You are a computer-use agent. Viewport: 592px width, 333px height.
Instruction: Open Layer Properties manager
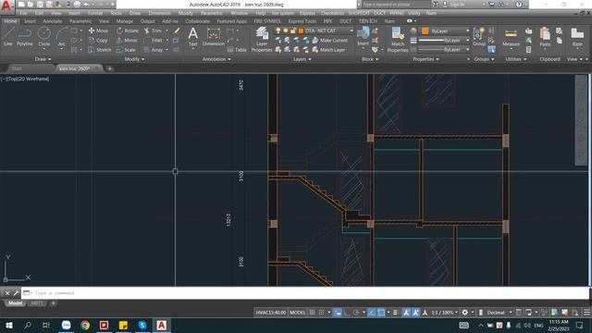tap(262, 39)
